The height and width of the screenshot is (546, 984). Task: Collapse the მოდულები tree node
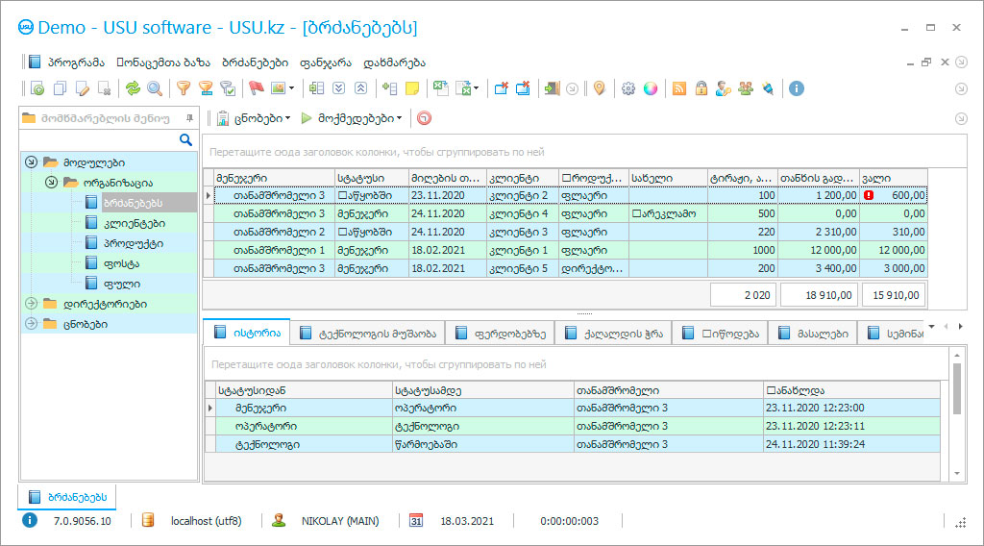click(x=31, y=161)
